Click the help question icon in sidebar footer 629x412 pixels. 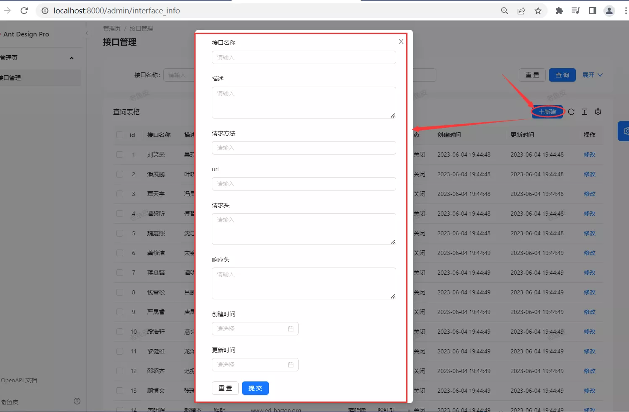77,401
